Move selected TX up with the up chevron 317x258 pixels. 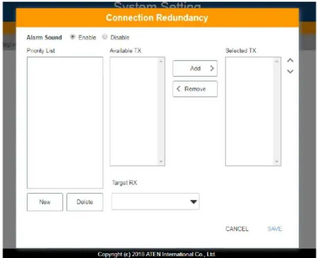(x=290, y=60)
